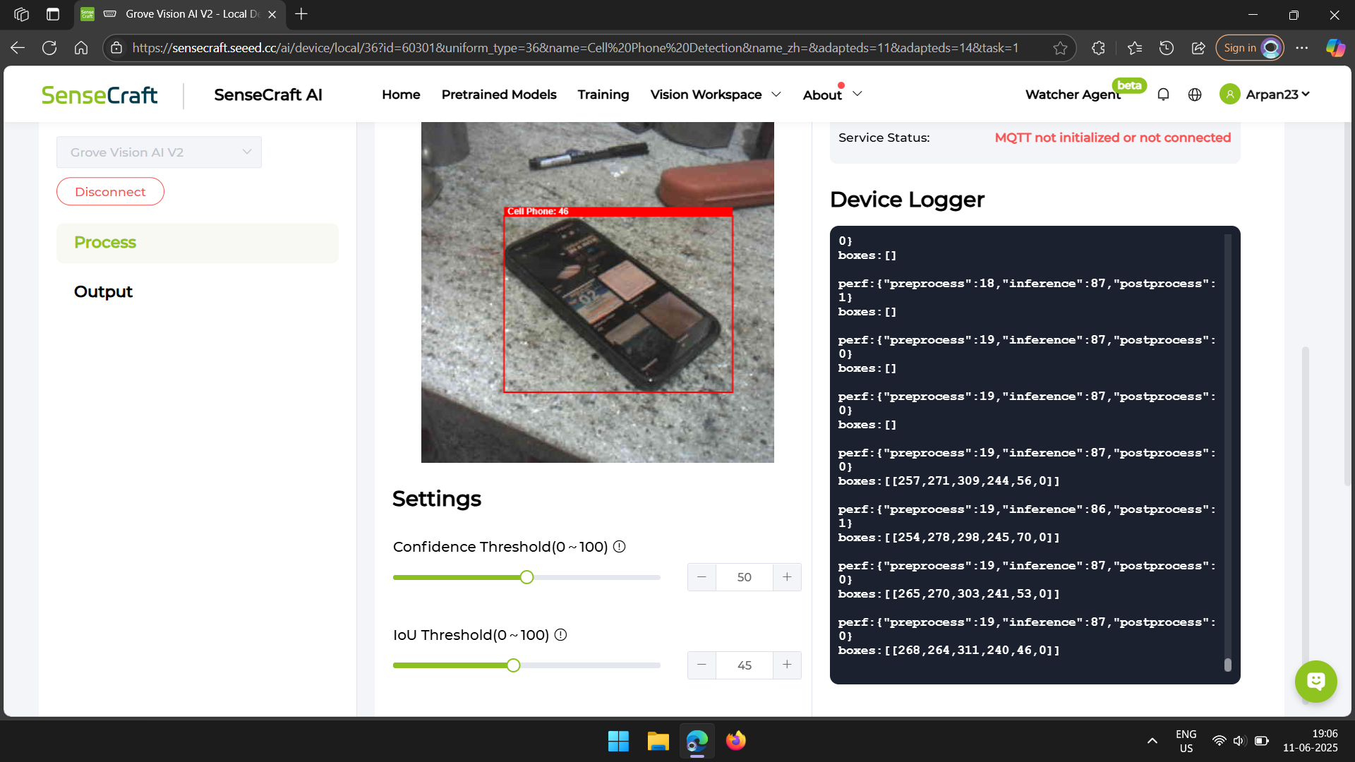Click SenseCraft AI title link
The width and height of the screenshot is (1355, 762).
pos(268,95)
